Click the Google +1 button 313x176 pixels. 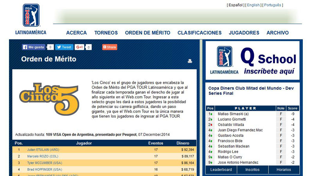point(79,47)
